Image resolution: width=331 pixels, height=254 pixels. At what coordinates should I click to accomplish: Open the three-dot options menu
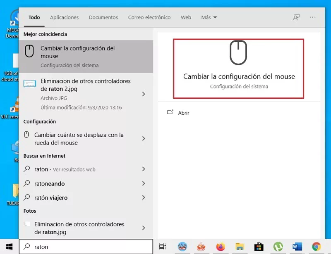(313, 17)
